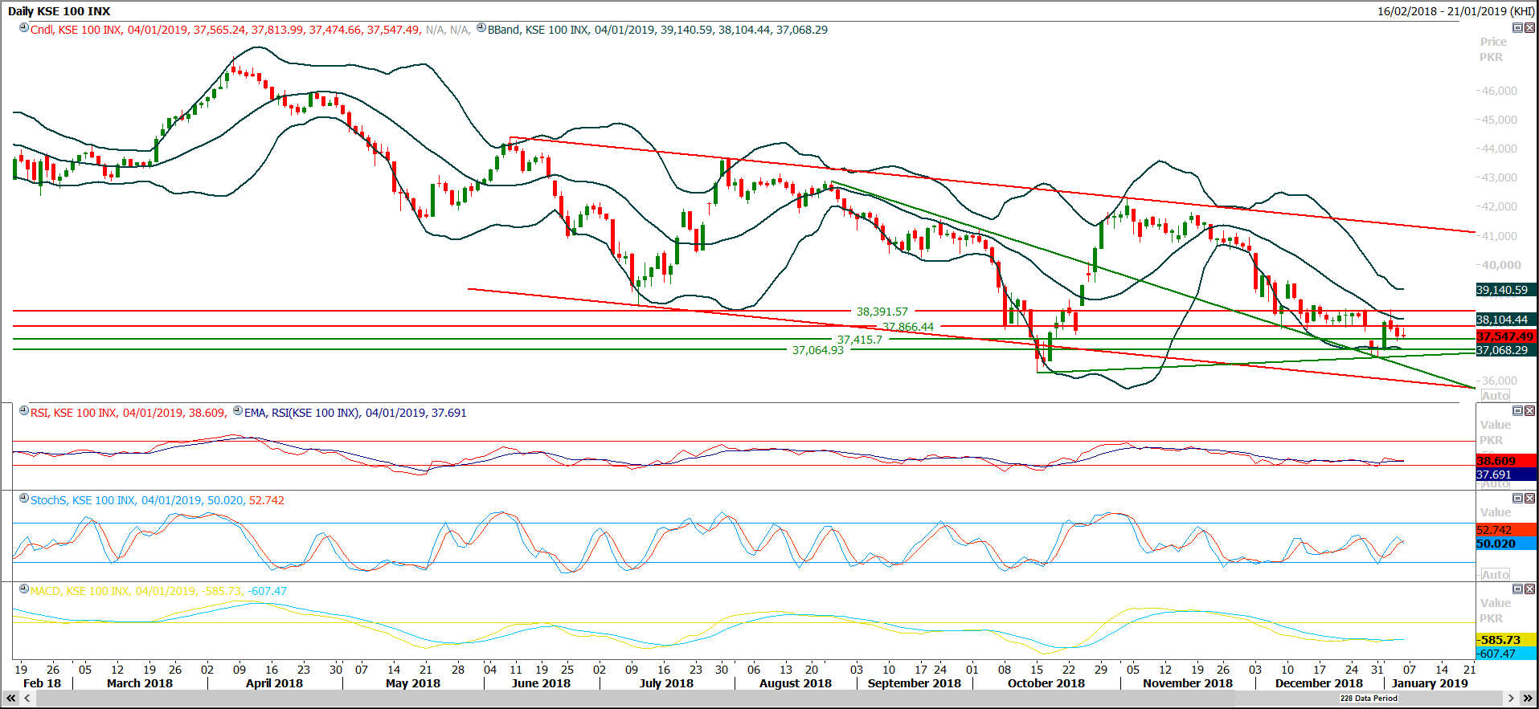Maximize the main price chart pane
Screen dimensions: 1539x709
click(x=1517, y=28)
